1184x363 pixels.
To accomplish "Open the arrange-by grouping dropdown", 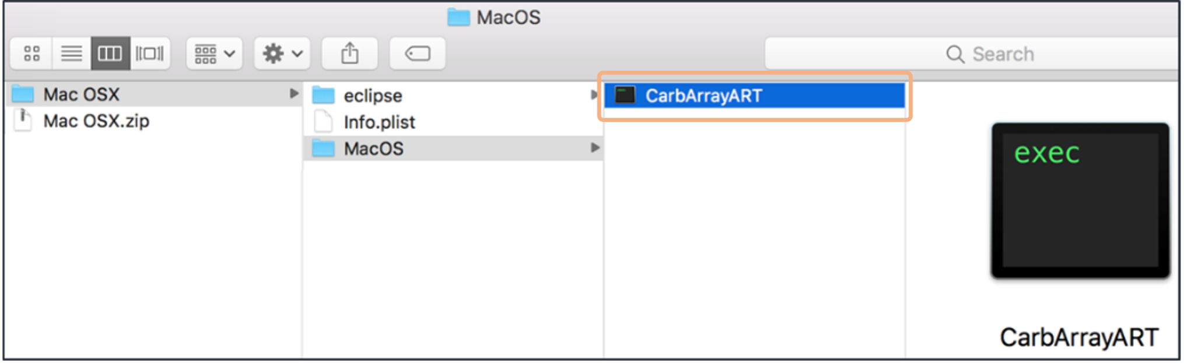I will [x=214, y=54].
